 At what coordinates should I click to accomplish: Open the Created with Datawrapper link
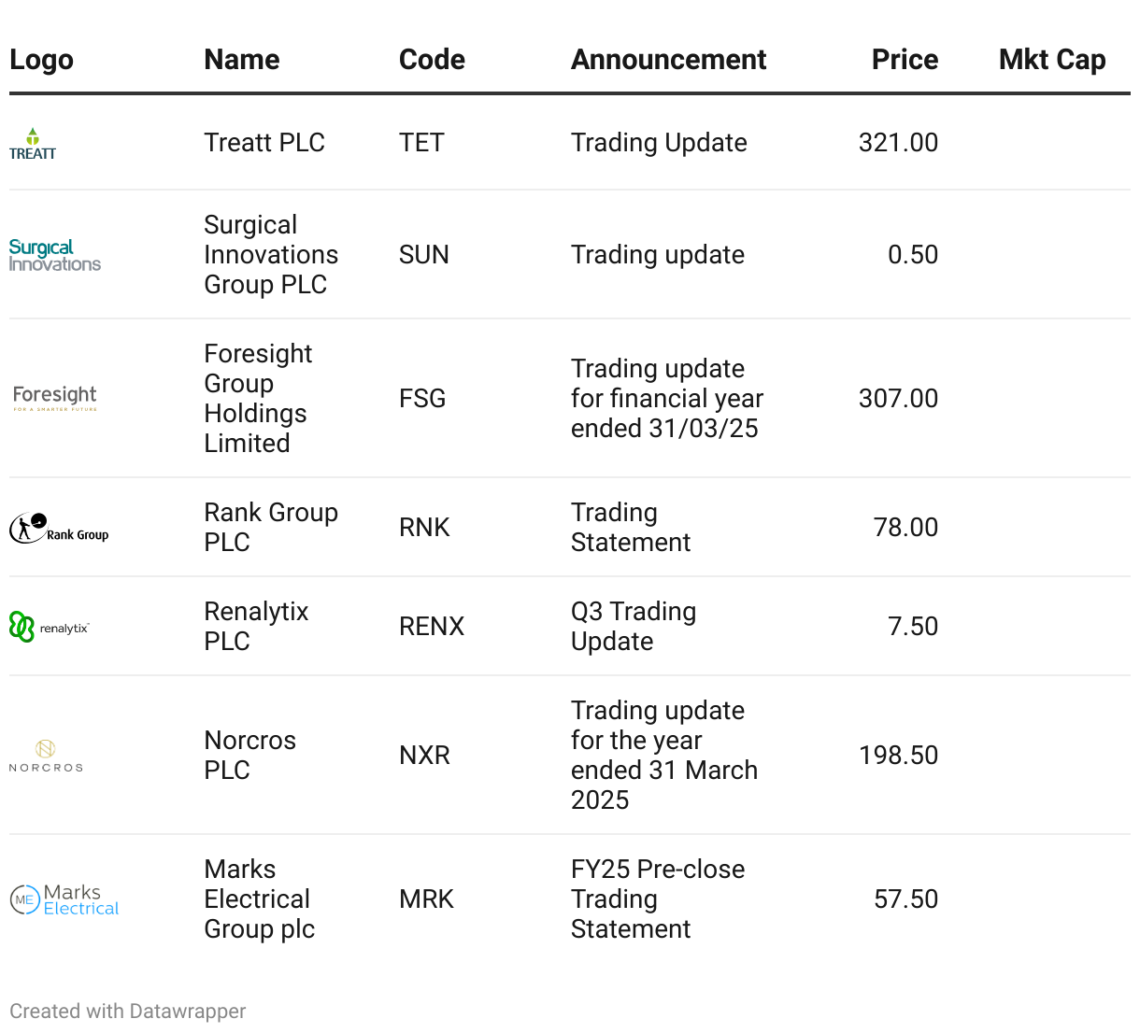pos(128,1012)
